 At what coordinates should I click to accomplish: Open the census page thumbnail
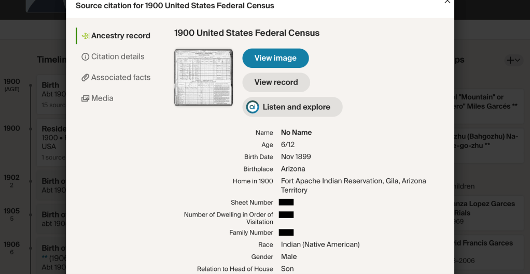coord(203,78)
